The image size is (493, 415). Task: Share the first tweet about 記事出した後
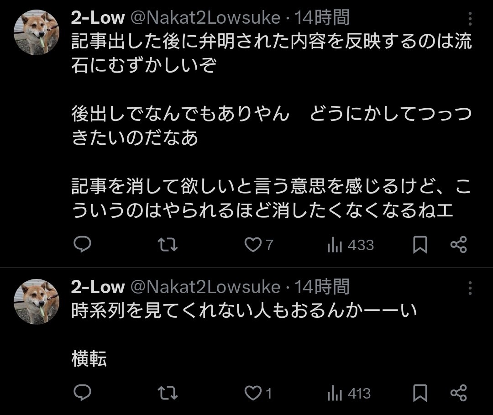click(x=458, y=245)
